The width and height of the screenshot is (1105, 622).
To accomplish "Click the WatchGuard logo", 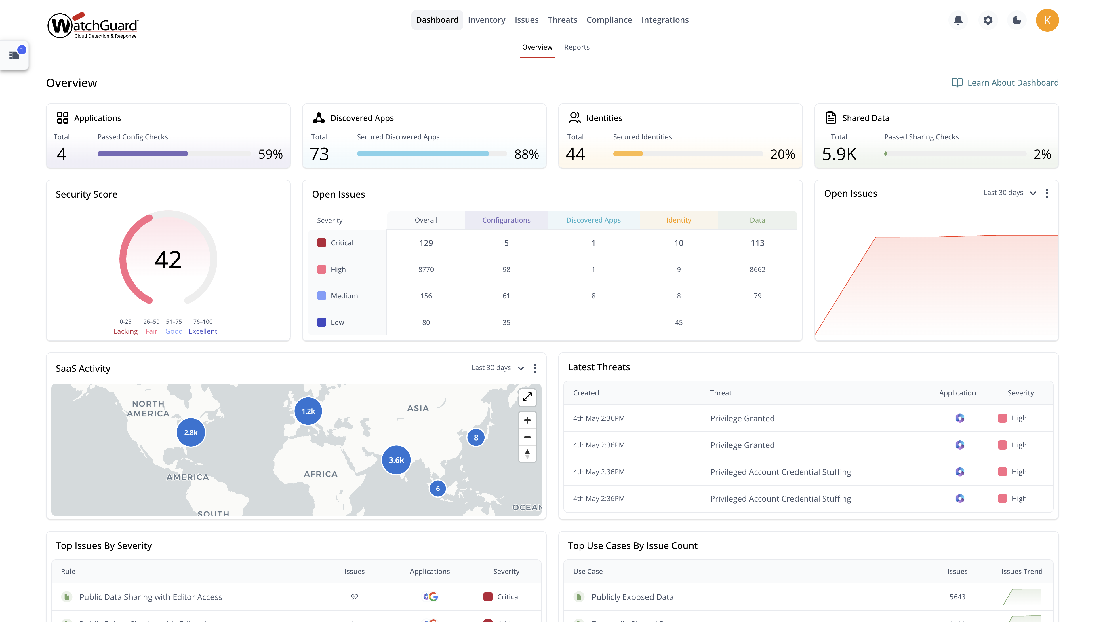I will click(93, 25).
